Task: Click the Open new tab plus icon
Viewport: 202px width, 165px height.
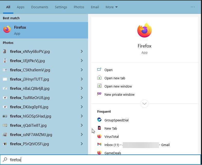Action: click(99, 78)
